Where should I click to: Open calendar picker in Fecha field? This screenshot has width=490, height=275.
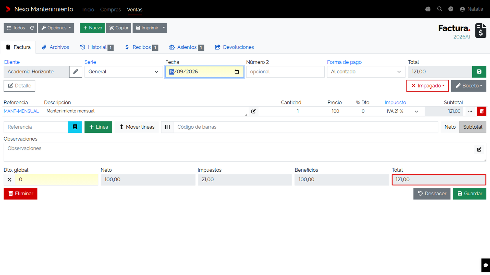click(237, 72)
